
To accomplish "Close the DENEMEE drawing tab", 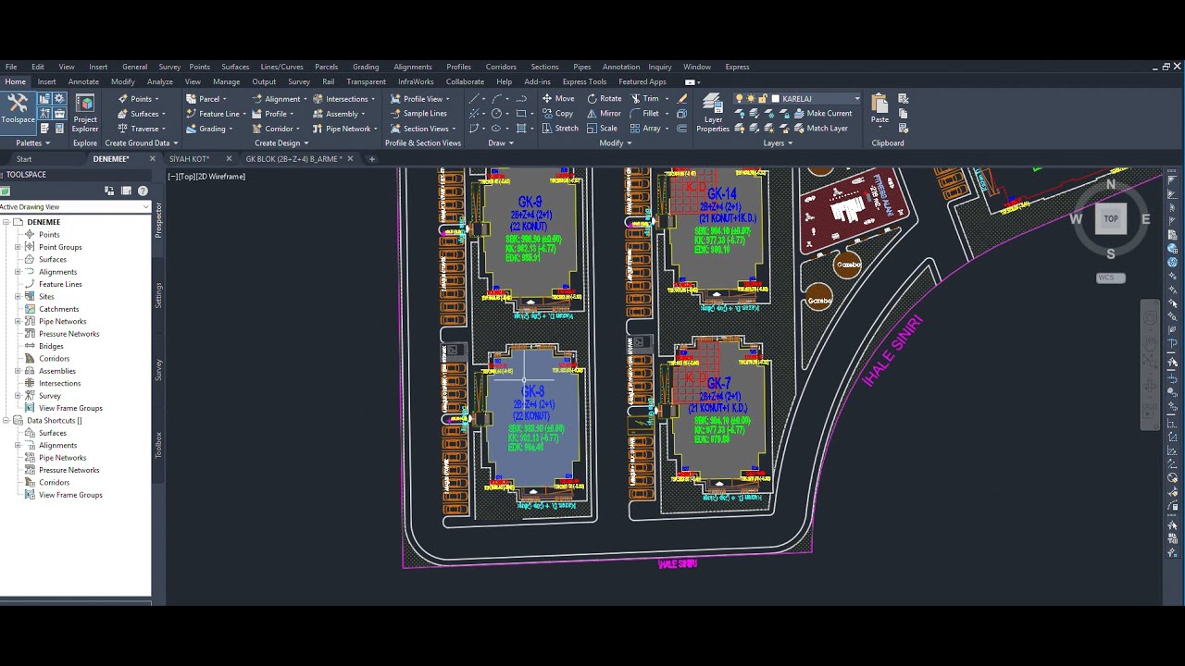I will click(x=153, y=159).
